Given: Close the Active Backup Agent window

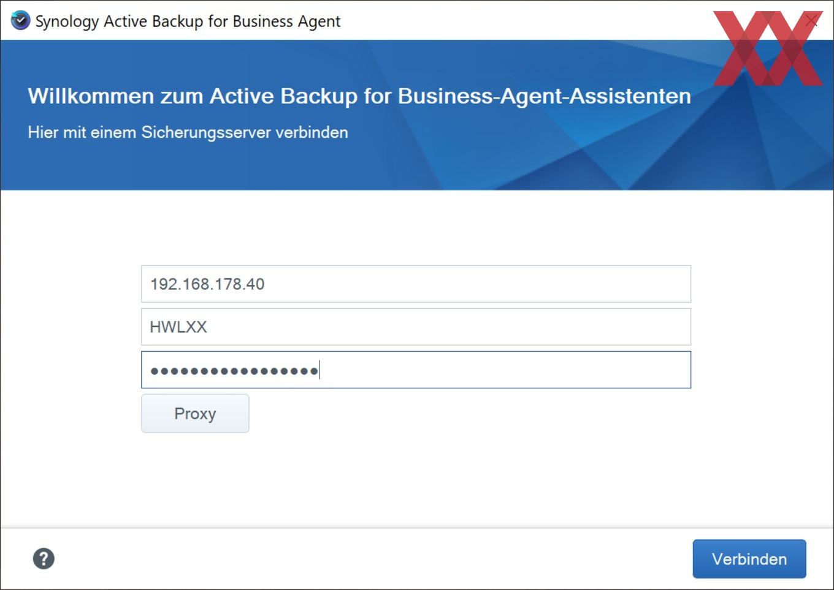Looking at the screenshot, I should [812, 20].
